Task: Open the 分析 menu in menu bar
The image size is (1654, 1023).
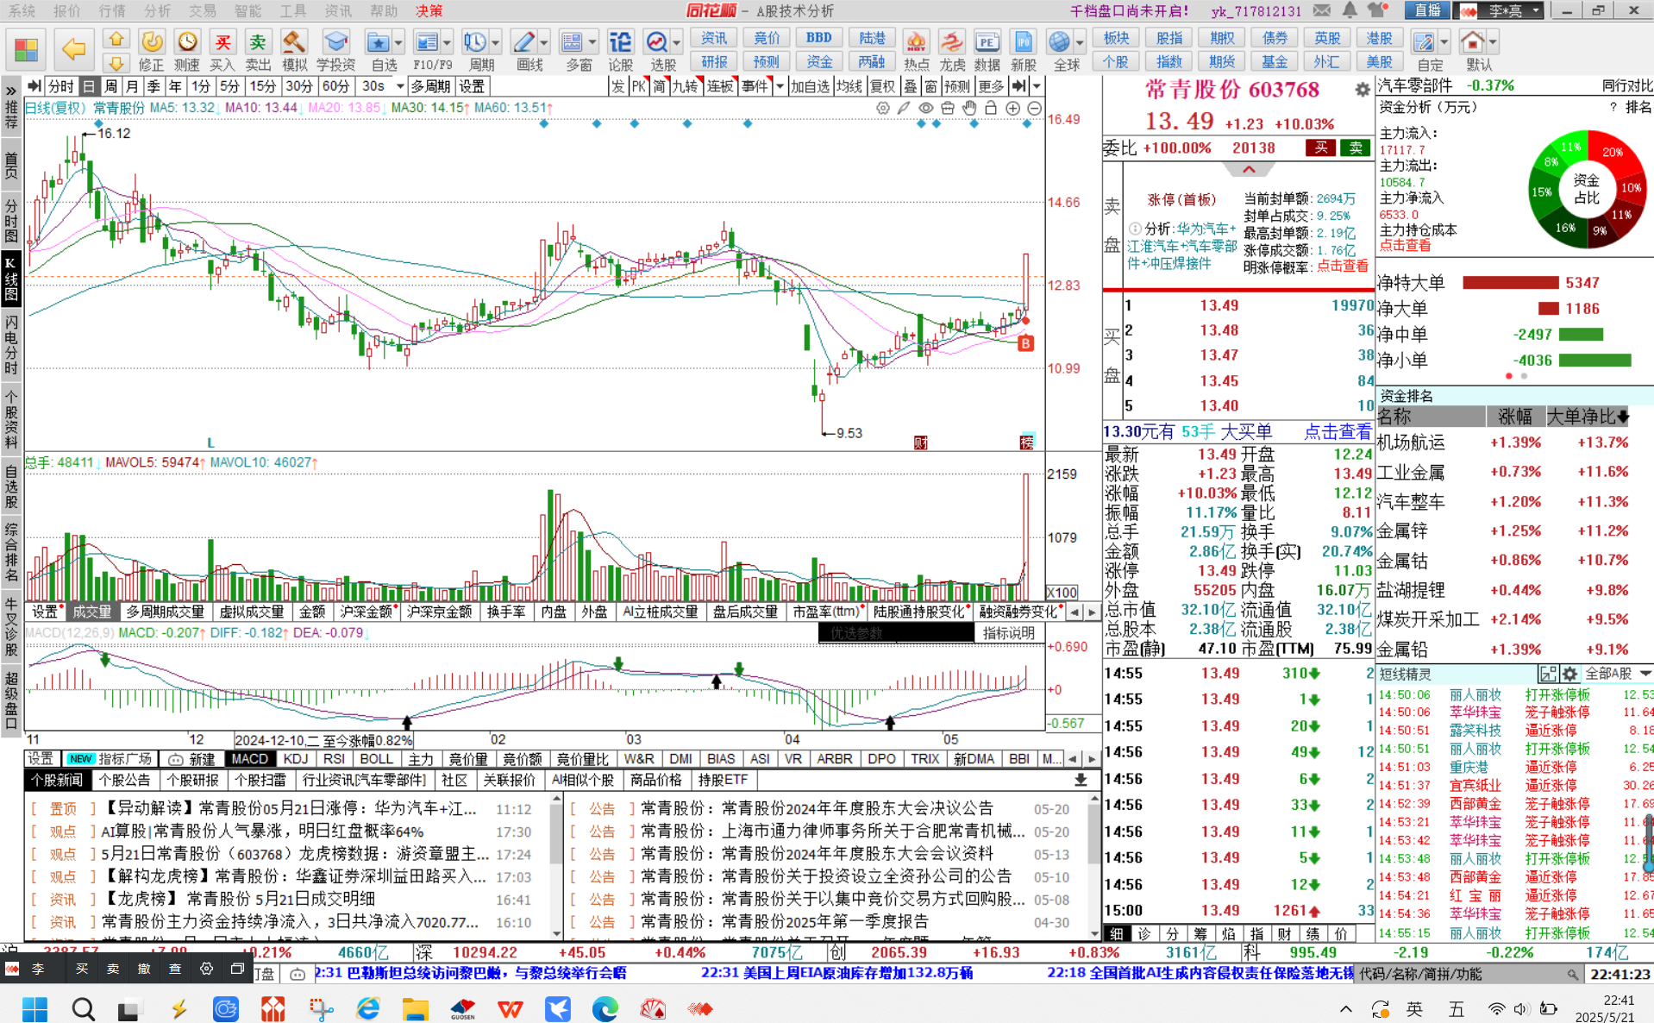Action: [x=157, y=10]
